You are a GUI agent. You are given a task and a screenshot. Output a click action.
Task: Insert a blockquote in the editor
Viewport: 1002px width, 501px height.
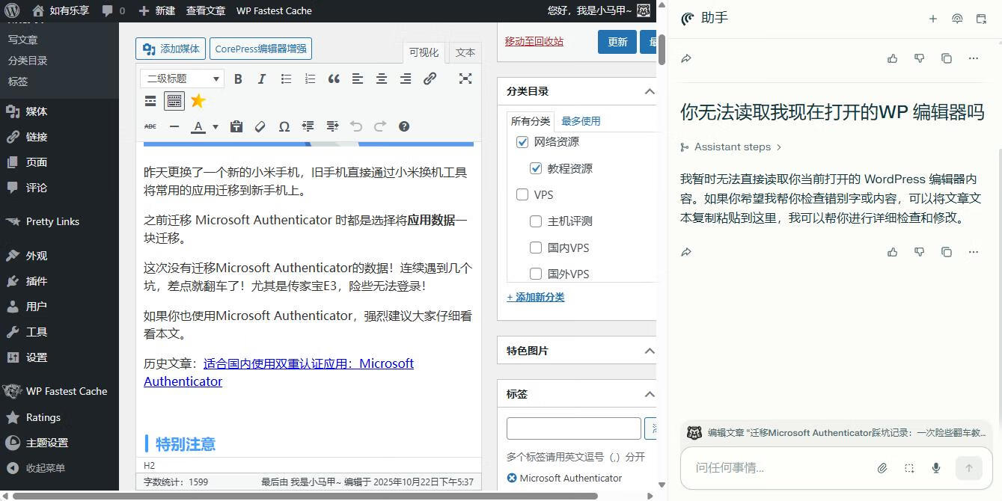coord(334,79)
